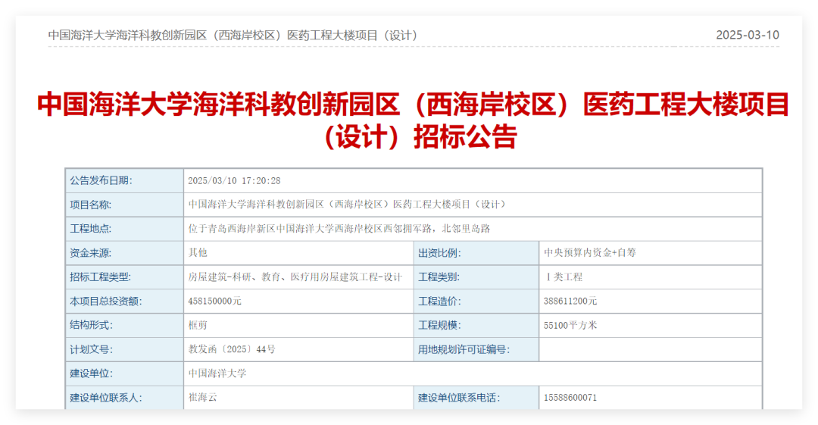Click the 工程规模 label

(x=439, y=325)
